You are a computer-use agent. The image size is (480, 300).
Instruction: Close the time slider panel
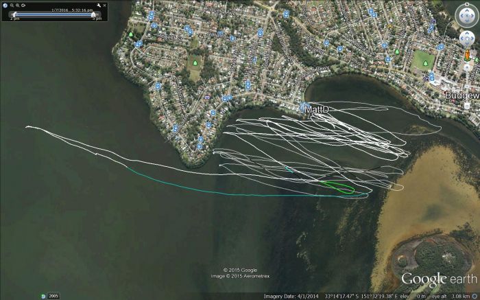[105, 5]
